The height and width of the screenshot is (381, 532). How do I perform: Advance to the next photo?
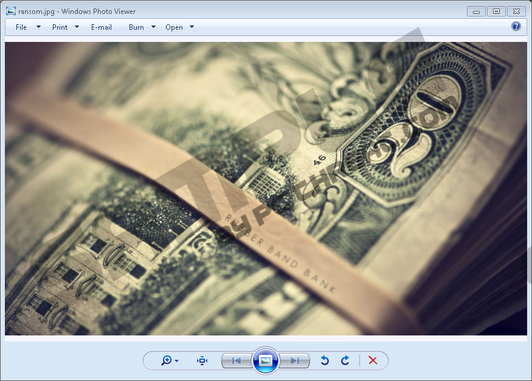click(x=295, y=360)
